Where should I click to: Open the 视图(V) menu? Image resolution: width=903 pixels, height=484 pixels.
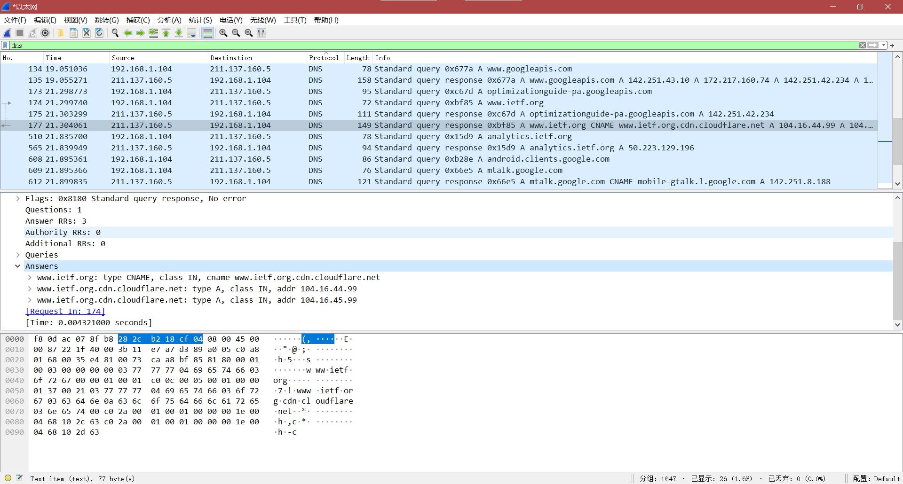tap(75, 20)
